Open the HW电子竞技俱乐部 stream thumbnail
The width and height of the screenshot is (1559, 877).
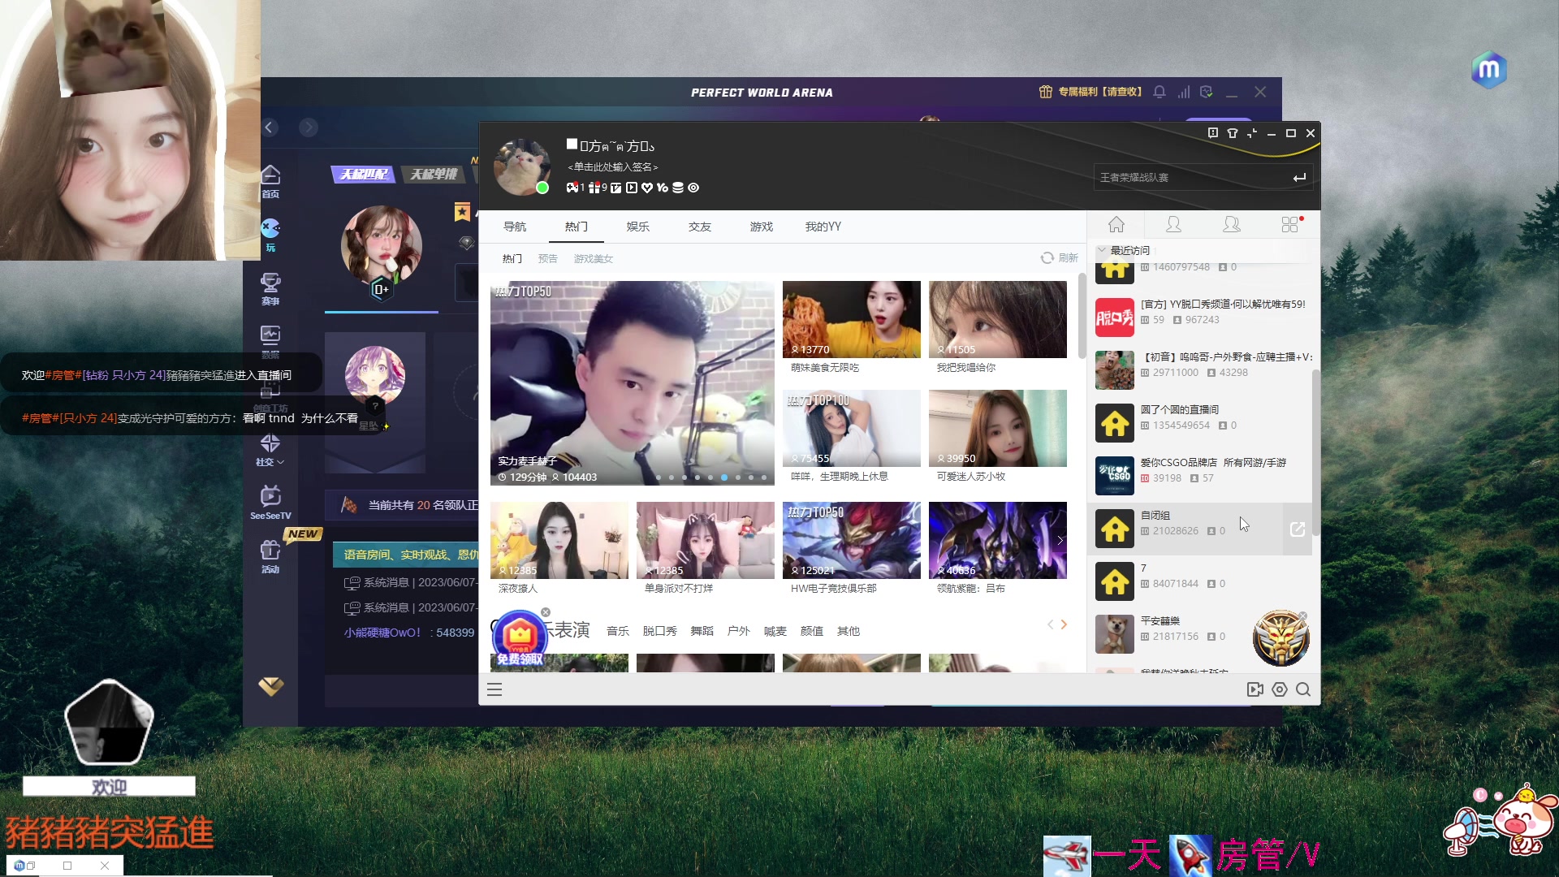pos(851,540)
